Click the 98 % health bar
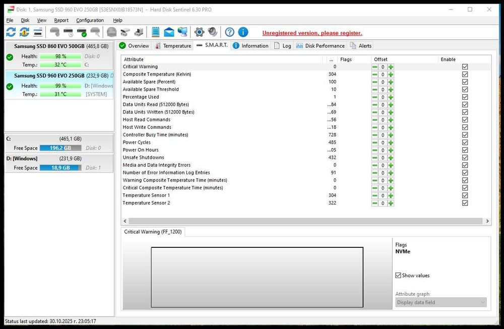 pyautogui.click(x=60, y=56)
